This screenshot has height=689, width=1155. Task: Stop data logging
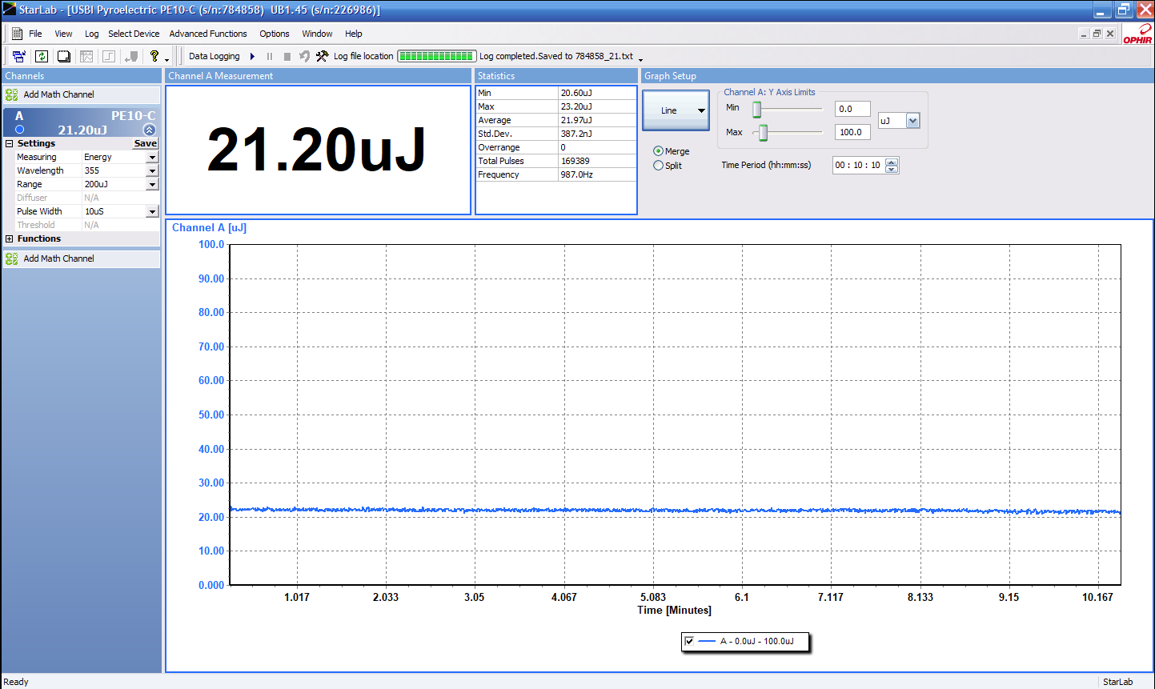click(x=287, y=56)
